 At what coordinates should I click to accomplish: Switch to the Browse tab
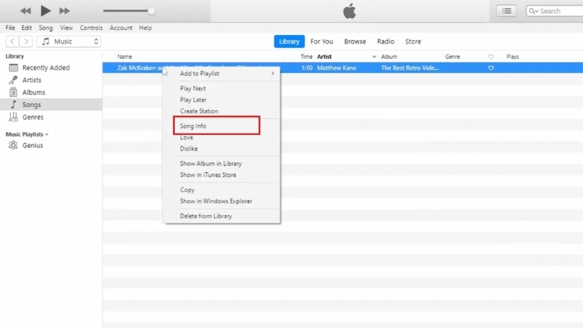[x=355, y=42]
